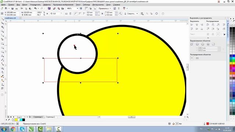Collapse the text alignment section arrow in docker
The image size is (235, 132).
[x=208, y=38]
